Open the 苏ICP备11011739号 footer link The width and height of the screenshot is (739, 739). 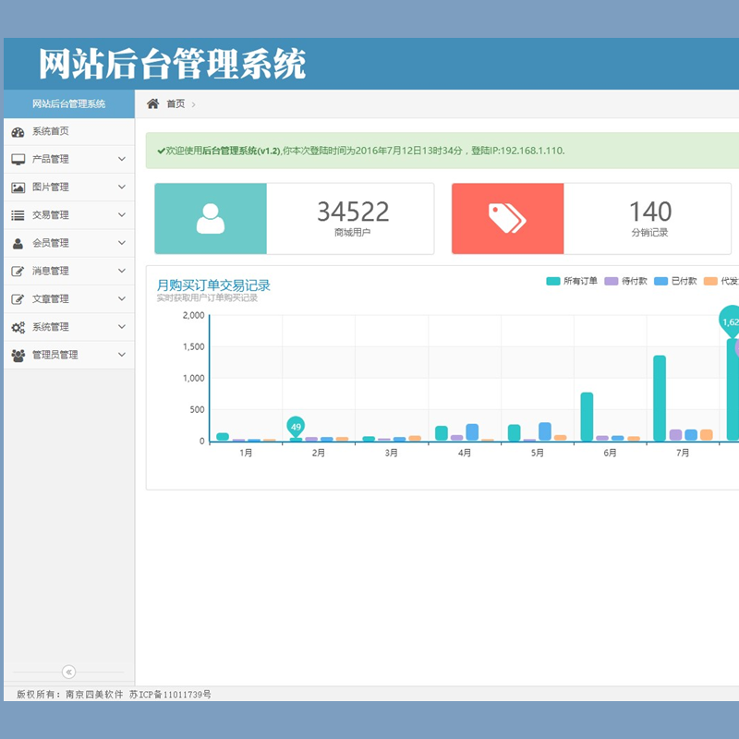click(174, 695)
